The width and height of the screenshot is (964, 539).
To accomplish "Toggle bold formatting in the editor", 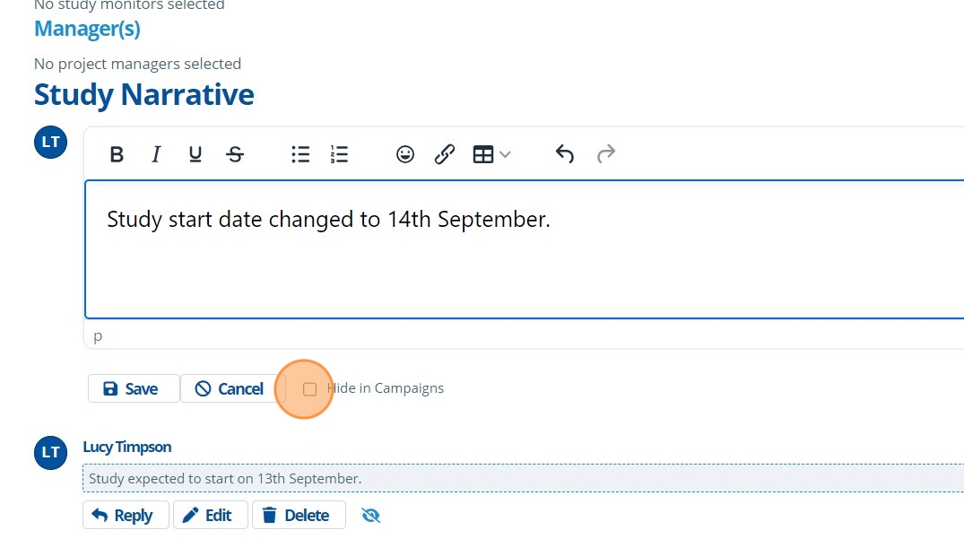I will (117, 154).
